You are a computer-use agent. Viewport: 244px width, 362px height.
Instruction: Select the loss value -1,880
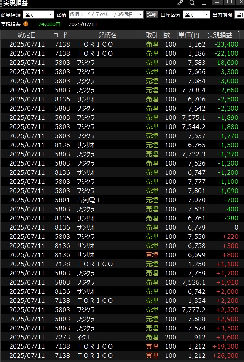tap(228, 127)
